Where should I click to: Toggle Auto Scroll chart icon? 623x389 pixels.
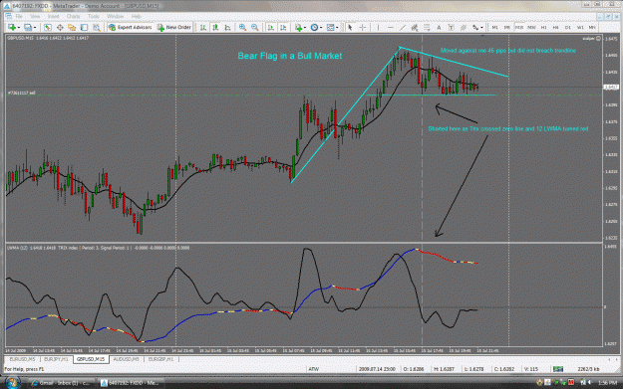coord(271,28)
